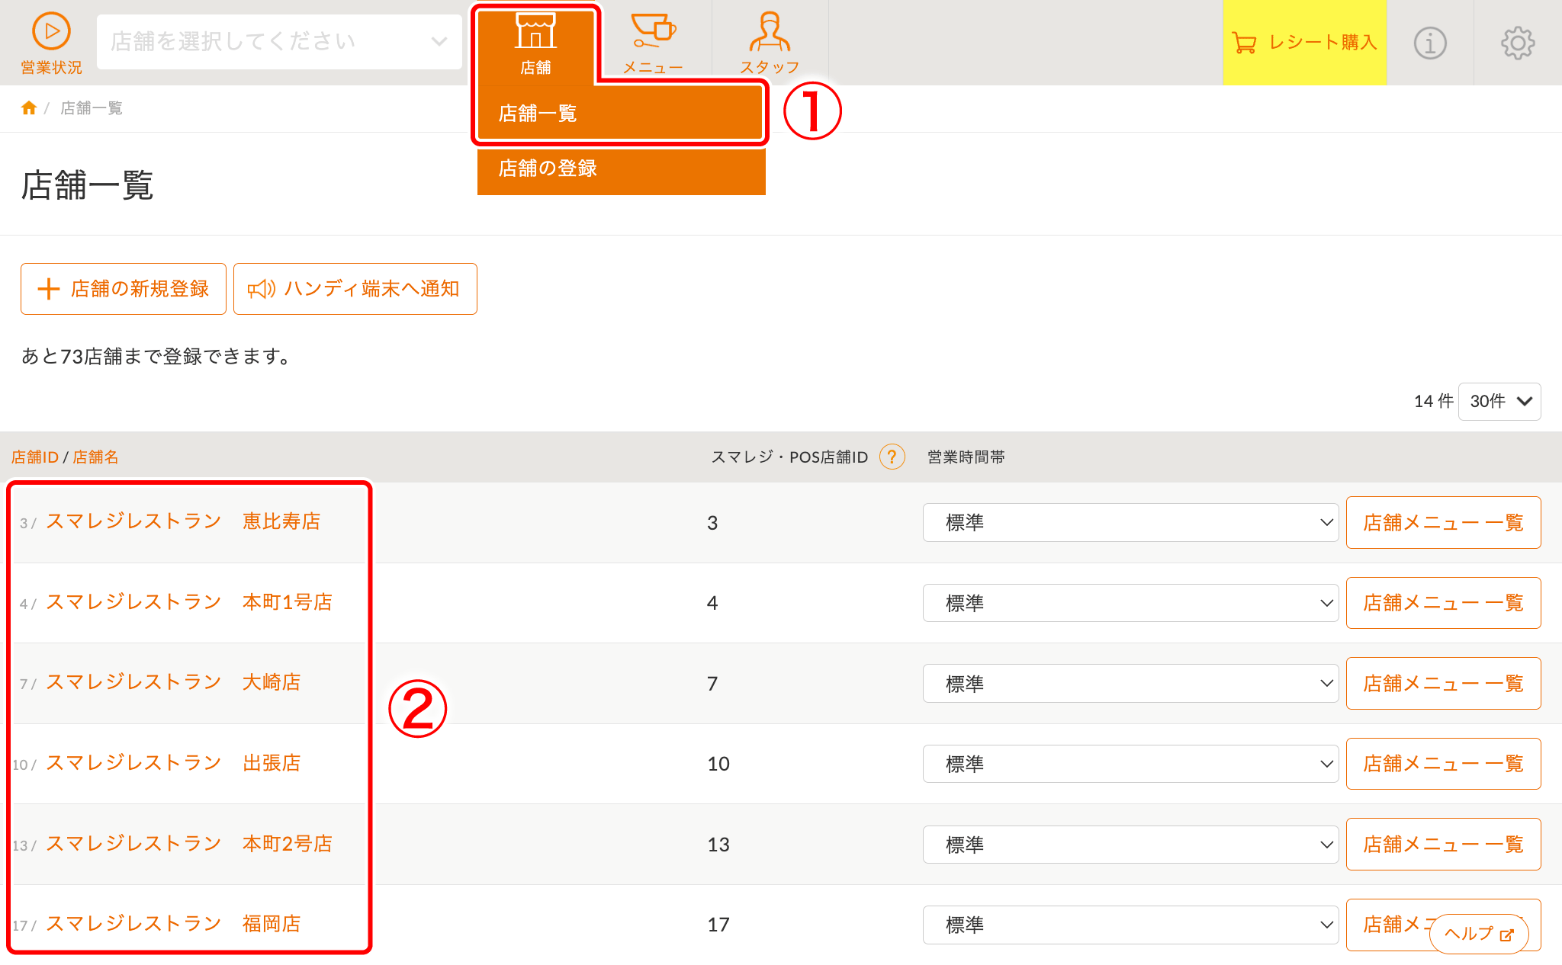Viewport: 1562px width, 965px height.
Task: Click レシート購入 cart button
Action: pos(1304,43)
